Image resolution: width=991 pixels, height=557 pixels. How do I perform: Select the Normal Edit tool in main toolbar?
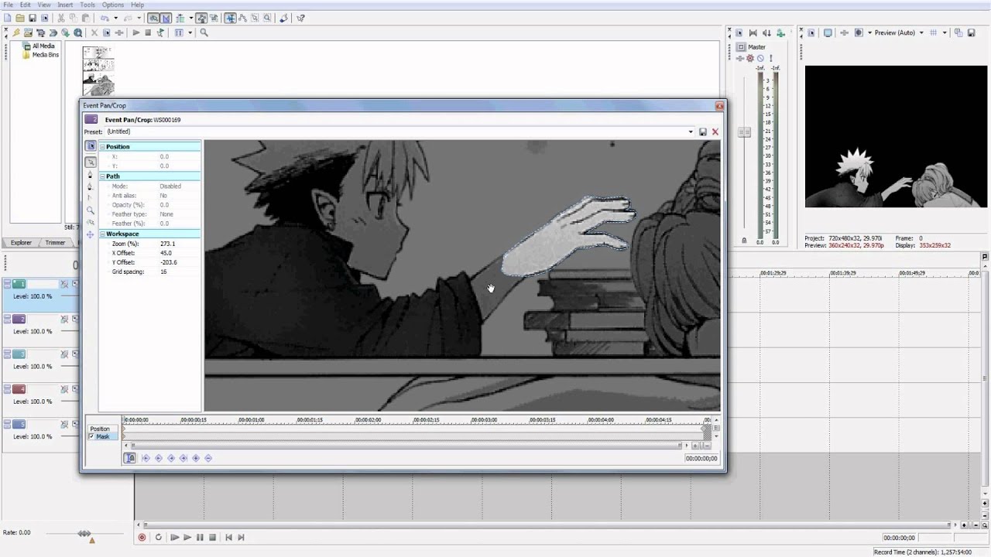point(230,18)
